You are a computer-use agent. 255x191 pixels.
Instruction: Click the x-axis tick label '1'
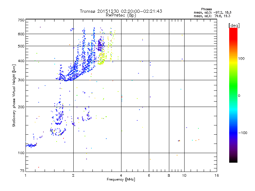[x=25, y=175]
